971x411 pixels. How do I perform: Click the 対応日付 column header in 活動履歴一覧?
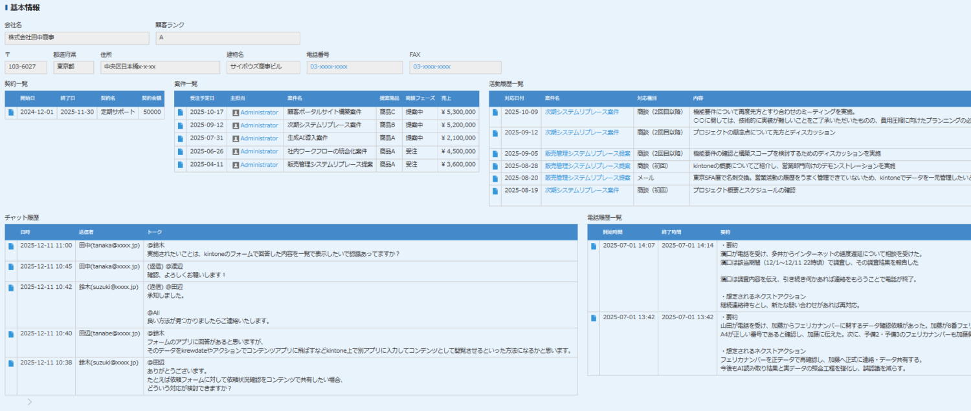point(515,98)
